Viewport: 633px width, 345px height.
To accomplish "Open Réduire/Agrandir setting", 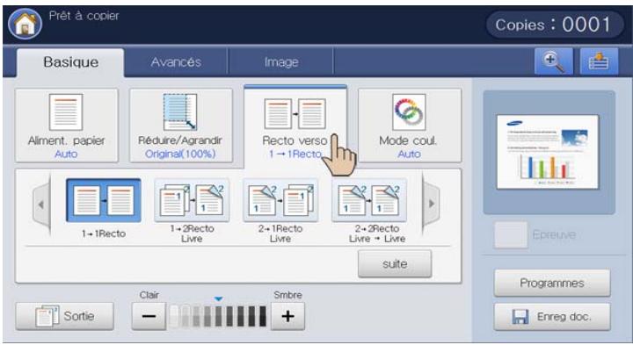I will (181, 126).
